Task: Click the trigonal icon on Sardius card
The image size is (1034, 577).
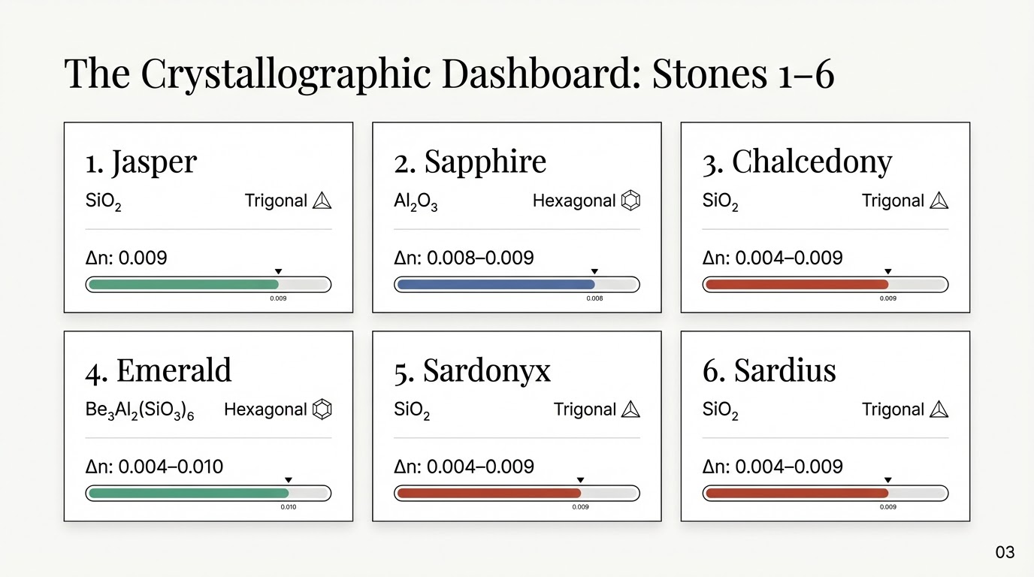Action: coord(939,409)
